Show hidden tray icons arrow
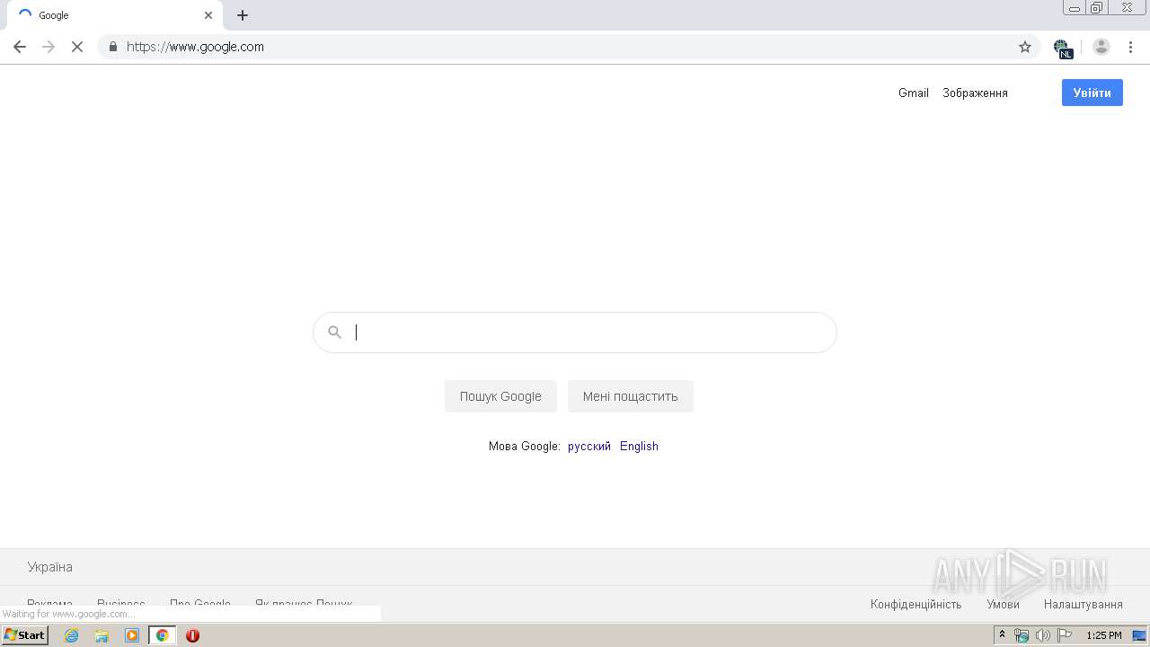Screen dimensions: 1150x647 coord(1003,635)
